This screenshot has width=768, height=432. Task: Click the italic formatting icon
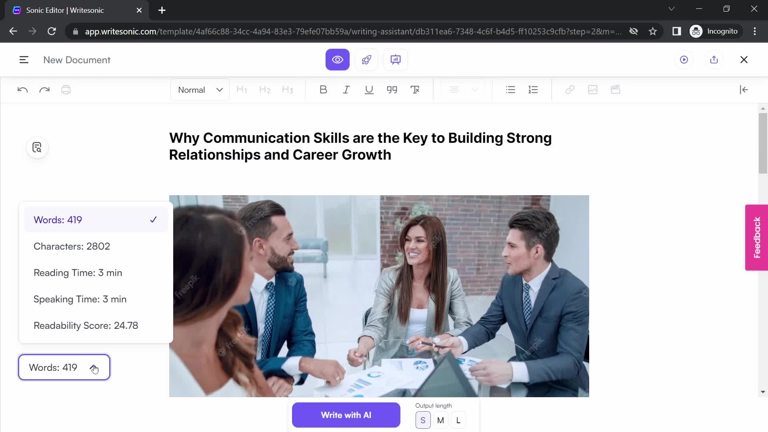click(x=346, y=90)
